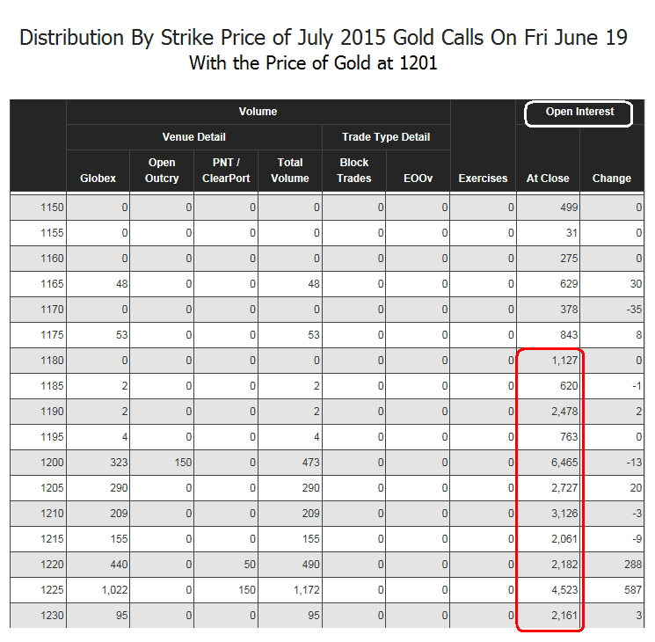Screen dimensions: 655x642
Task: Click the 1225 strike price row label
Action: click(52, 589)
